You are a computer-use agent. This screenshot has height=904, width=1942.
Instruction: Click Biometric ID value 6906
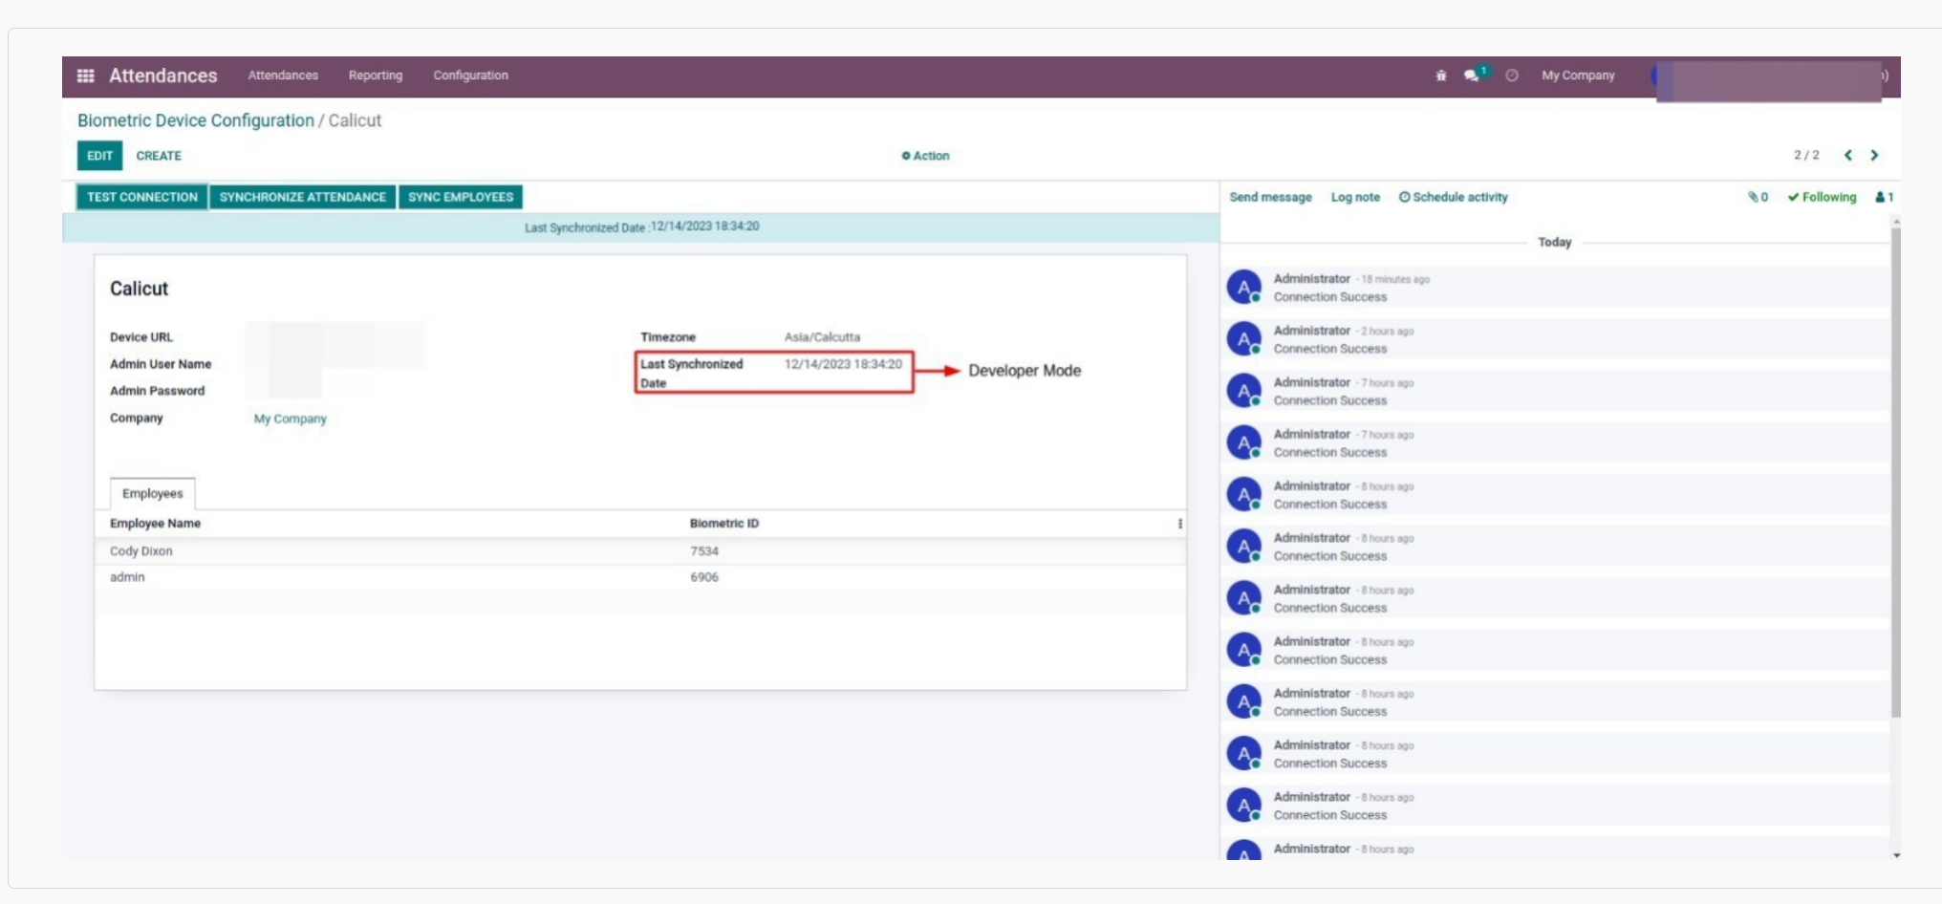point(704,577)
